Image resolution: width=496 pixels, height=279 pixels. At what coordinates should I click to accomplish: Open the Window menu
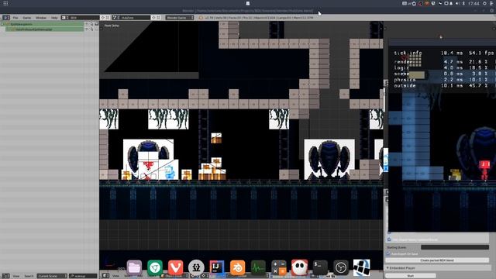pos(41,18)
